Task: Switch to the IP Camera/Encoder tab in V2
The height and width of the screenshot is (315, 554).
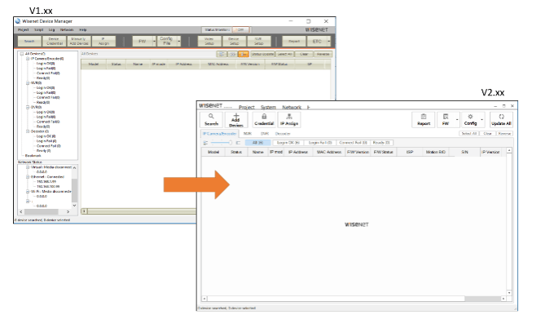Action: click(x=220, y=134)
